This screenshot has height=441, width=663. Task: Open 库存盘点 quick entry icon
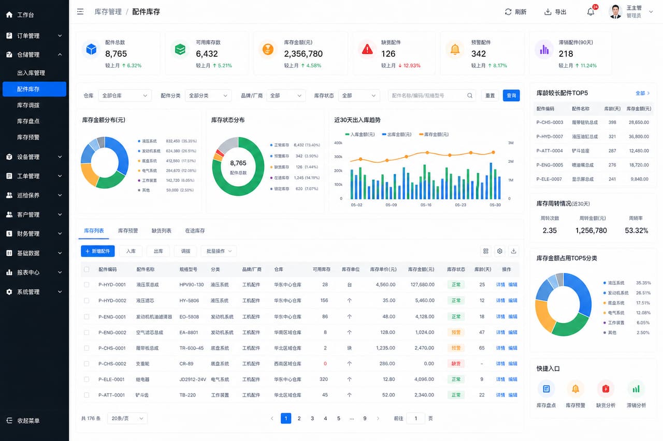pos(546,389)
